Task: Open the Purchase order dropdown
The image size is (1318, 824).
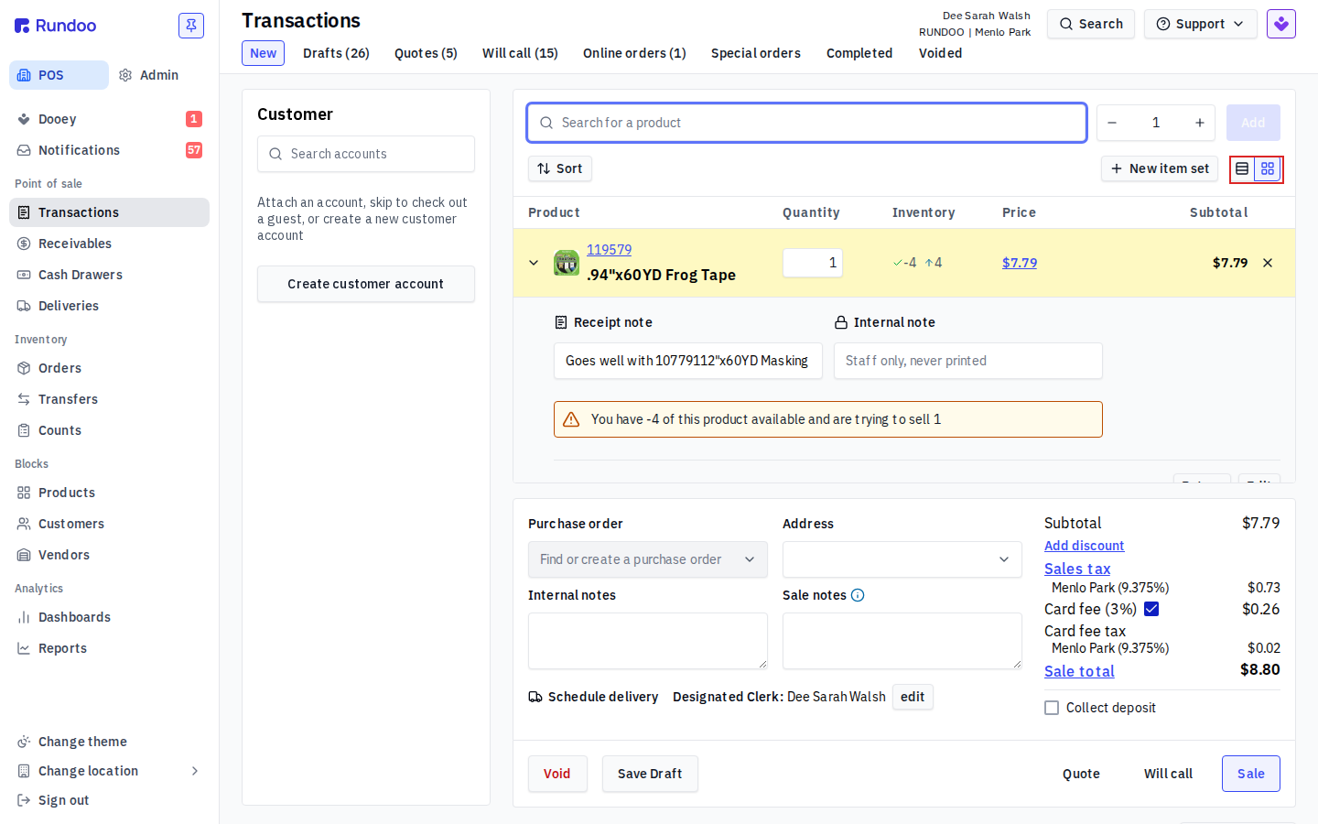Action: (x=648, y=559)
